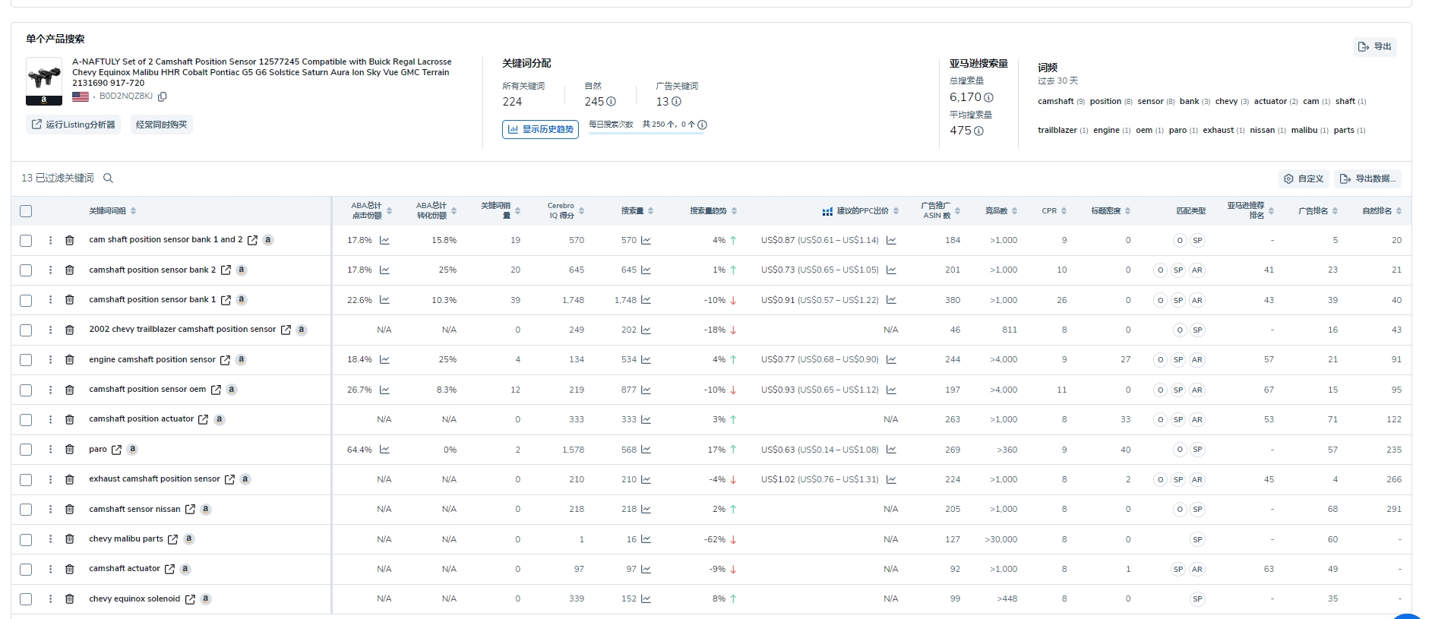Show click share chart for 64.4% paro

pyautogui.click(x=384, y=450)
